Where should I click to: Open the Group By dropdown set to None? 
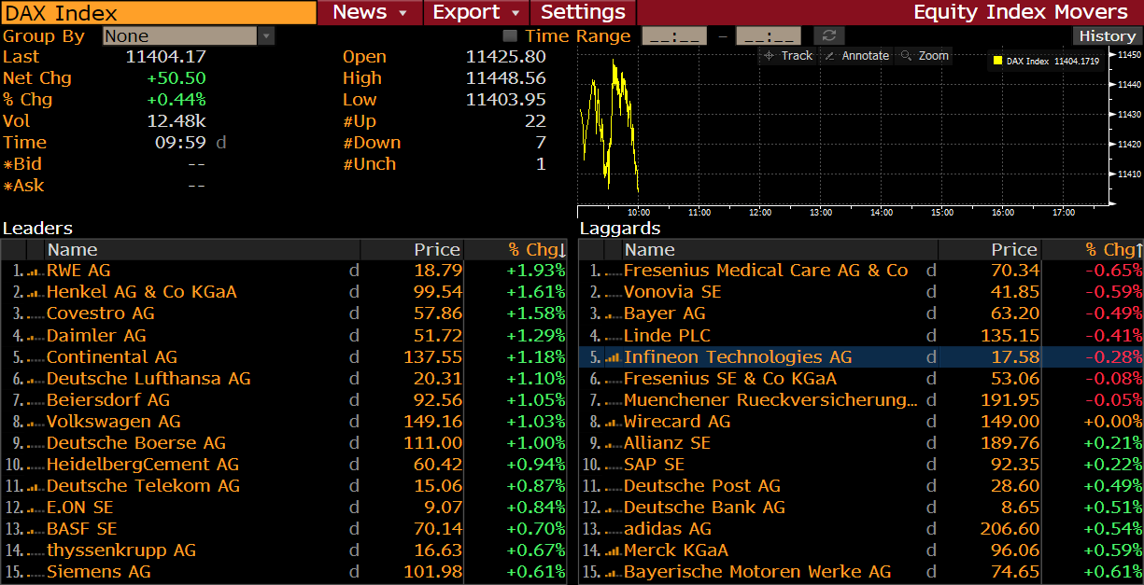(x=189, y=35)
